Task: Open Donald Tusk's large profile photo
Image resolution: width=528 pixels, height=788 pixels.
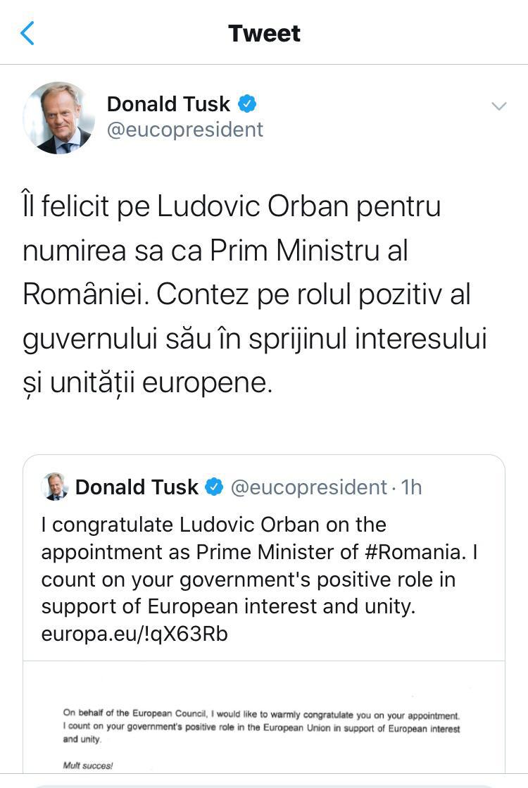Action: coord(58,118)
